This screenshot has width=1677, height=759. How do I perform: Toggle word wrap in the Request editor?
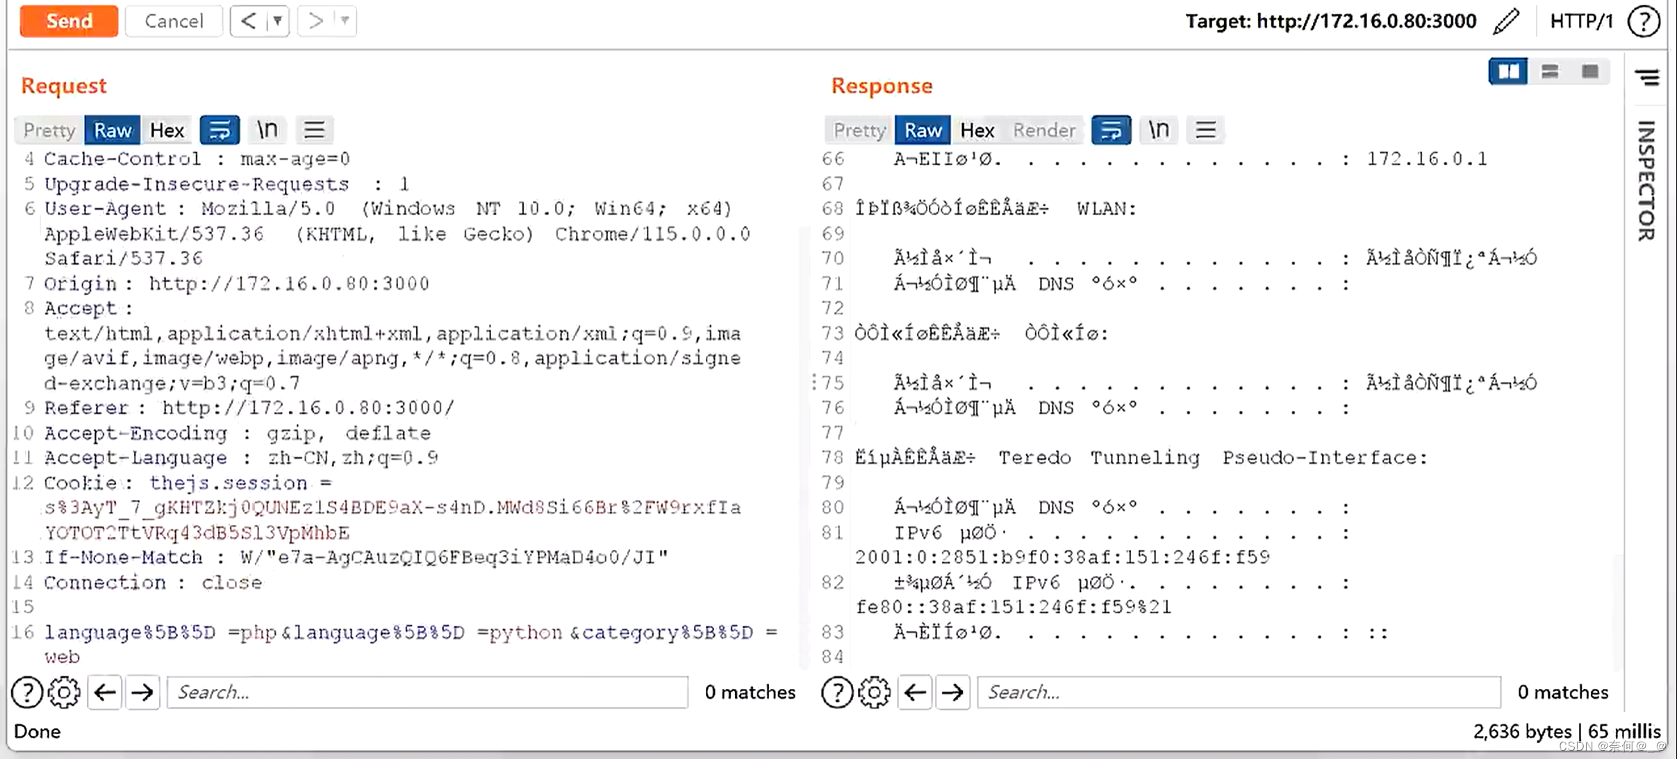pos(220,129)
